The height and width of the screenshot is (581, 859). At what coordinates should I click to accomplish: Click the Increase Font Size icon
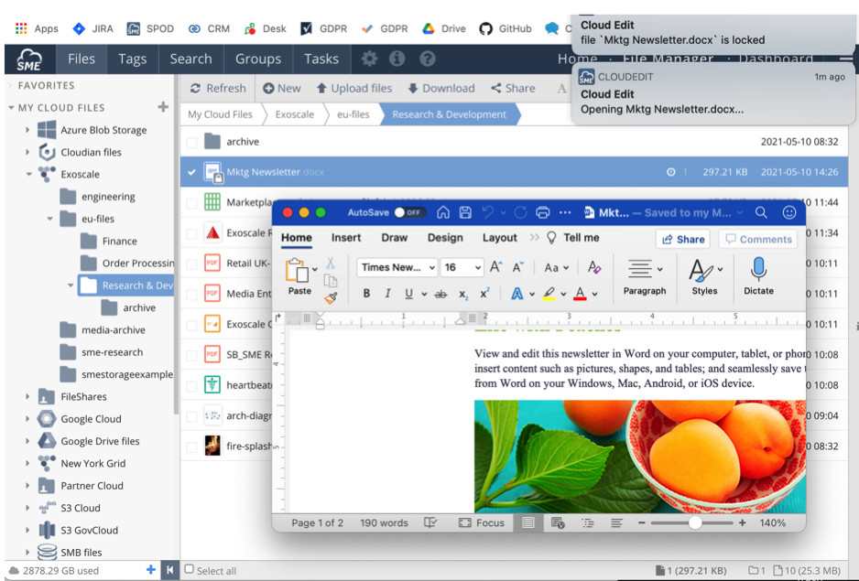coord(495,267)
